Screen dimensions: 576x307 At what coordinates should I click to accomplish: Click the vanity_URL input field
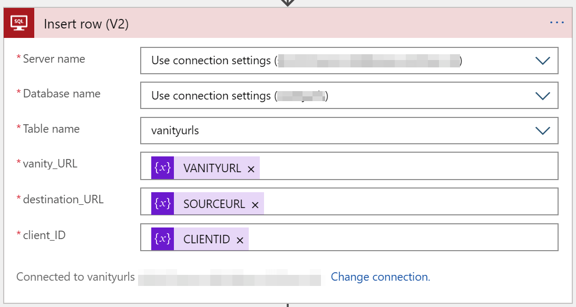[369, 167]
